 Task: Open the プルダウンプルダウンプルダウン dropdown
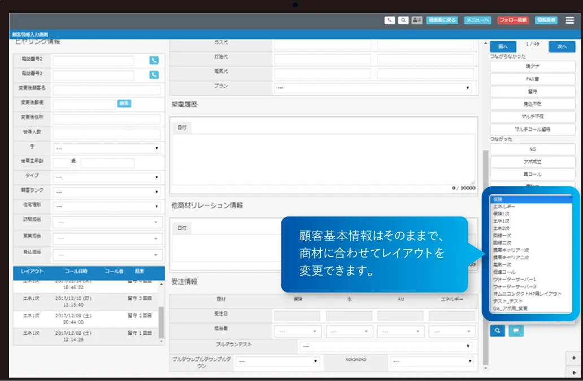277,361
